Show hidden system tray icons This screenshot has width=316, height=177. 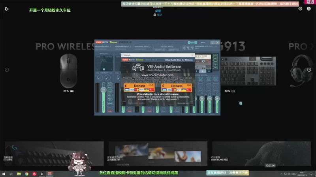tap(281, 174)
